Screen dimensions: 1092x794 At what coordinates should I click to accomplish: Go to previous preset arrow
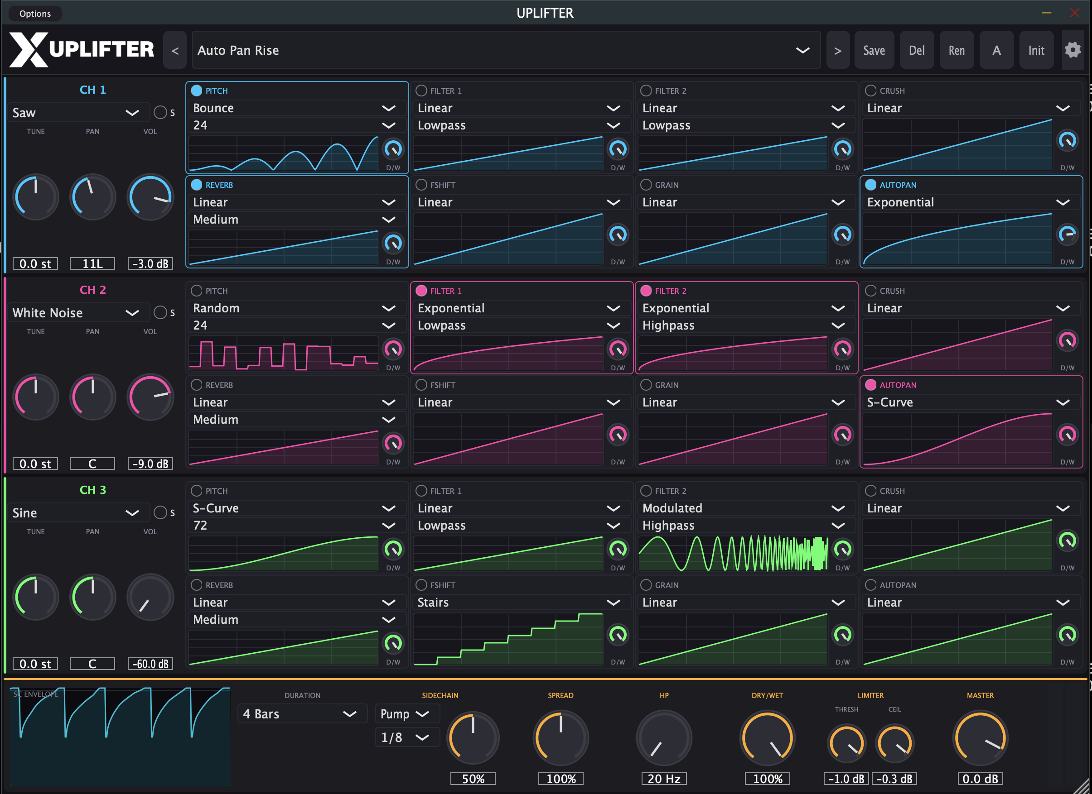pyautogui.click(x=175, y=50)
